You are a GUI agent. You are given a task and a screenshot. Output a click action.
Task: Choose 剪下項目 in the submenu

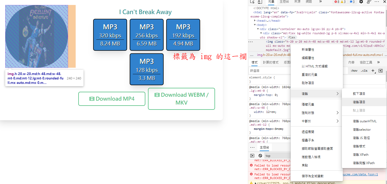pyautogui.click(x=364, y=94)
